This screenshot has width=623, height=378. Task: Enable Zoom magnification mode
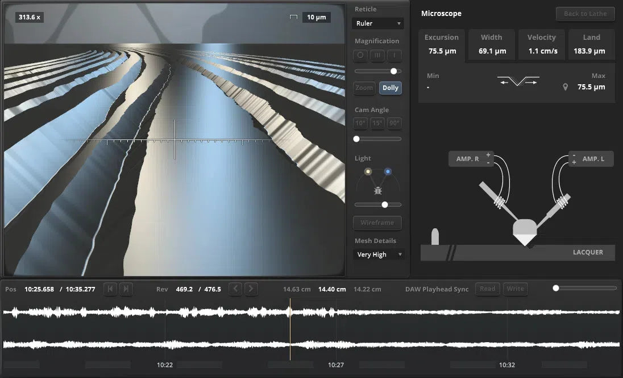pyautogui.click(x=364, y=88)
